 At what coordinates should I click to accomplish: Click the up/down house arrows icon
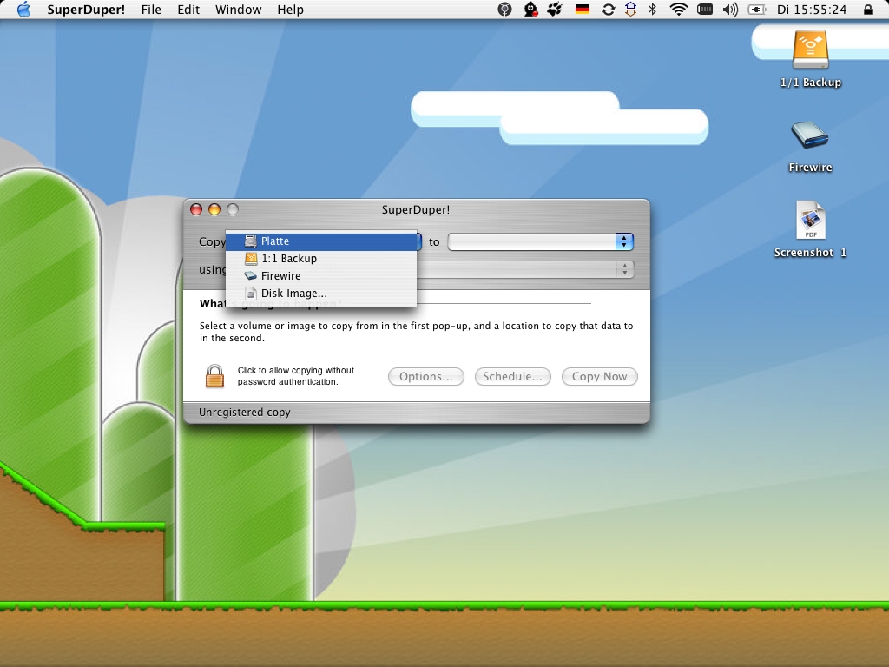(630, 9)
